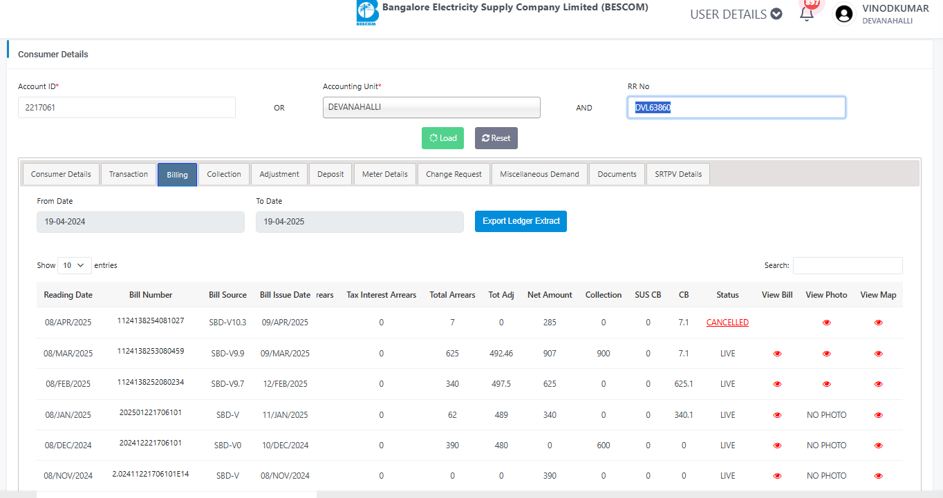Sort by Total Arrears column header
Image resolution: width=943 pixels, height=498 pixels.
pos(452,295)
